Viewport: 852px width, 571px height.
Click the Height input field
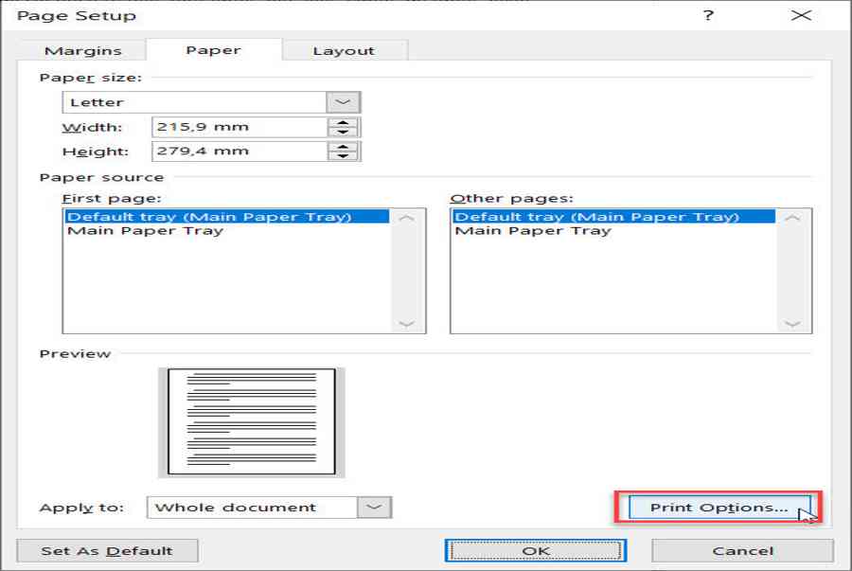click(x=240, y=151)
